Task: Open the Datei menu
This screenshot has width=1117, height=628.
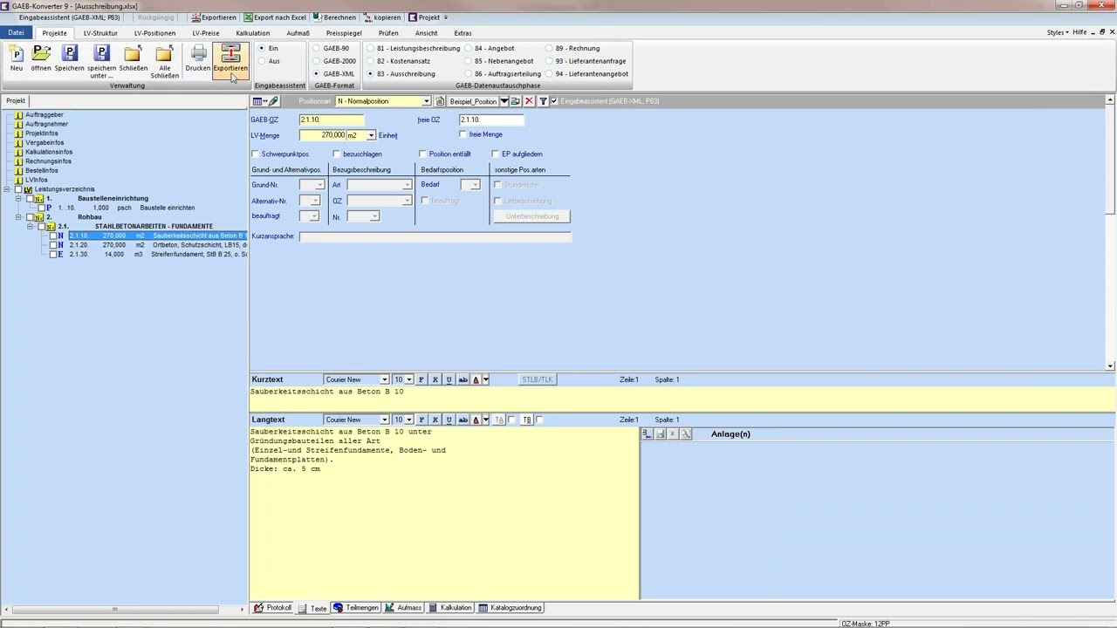Action: point(17,33)
